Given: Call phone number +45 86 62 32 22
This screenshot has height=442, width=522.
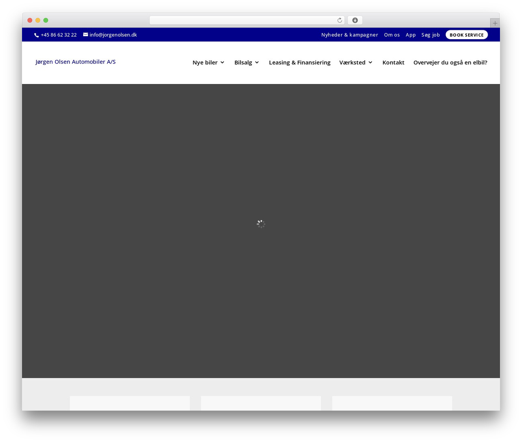Looking at the screenshot, I should click(59, 35).
